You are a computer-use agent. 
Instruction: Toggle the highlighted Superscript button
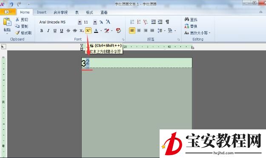coord(88,31)
